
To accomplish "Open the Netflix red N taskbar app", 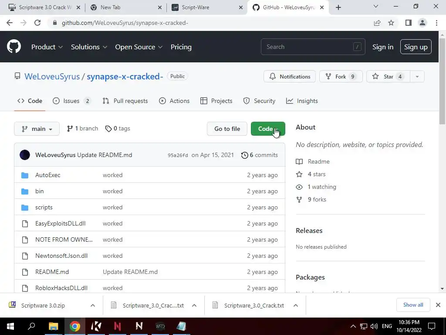I will (118, 326).
